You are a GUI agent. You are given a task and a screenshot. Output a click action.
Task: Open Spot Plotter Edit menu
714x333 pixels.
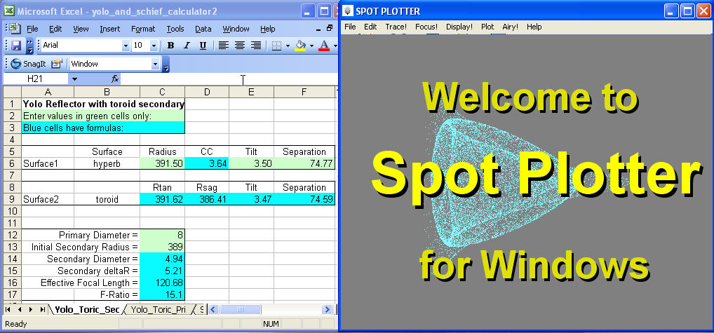point(370,27)
